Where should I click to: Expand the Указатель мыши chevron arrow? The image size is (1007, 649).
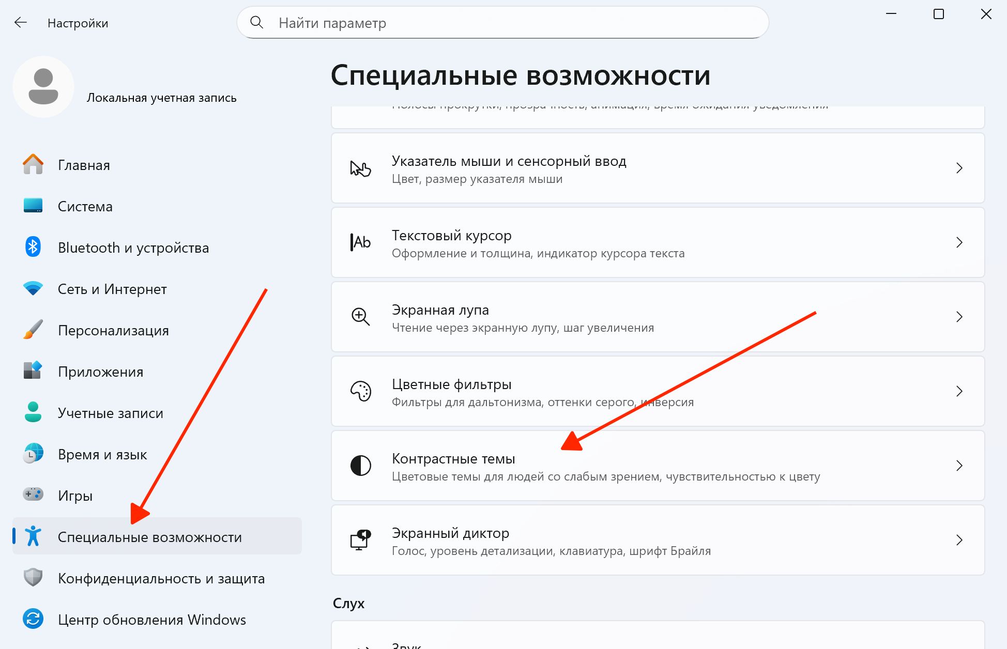click(x=959, y=168)
